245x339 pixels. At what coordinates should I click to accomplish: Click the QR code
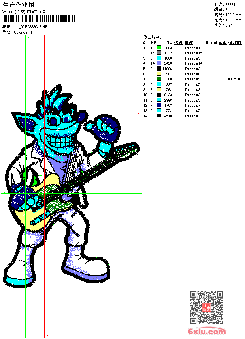click(206, 307)
